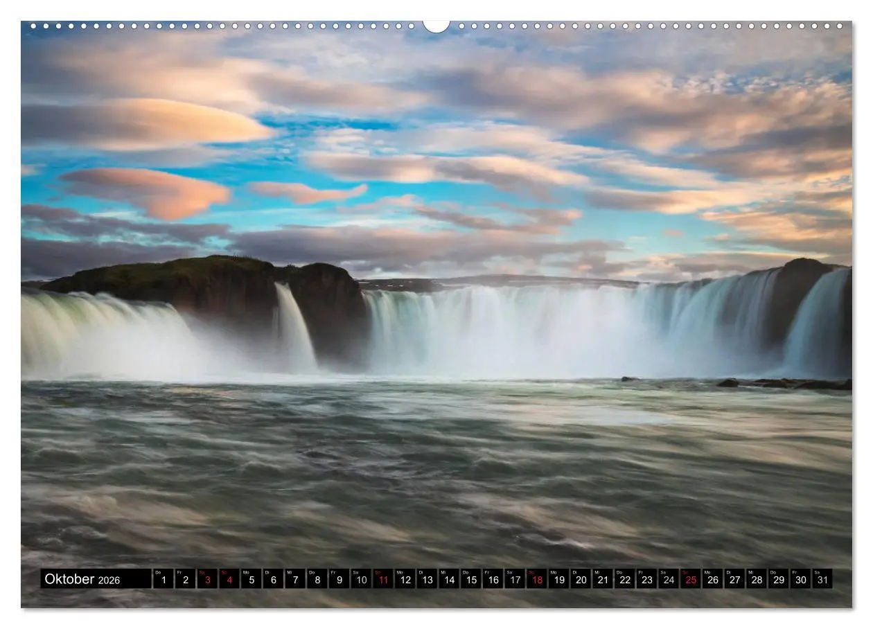
Task: Click the last date 31 cell
Action: (x=822, y=579)
